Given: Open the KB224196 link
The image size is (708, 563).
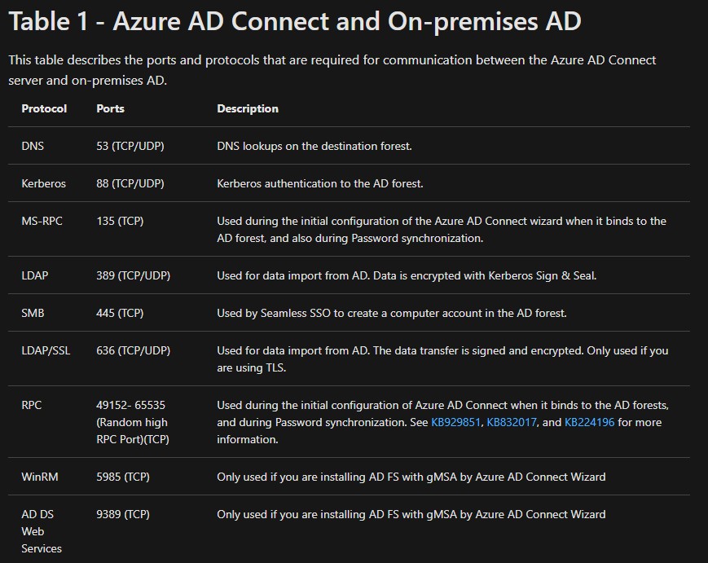Looking at the screenshot, I should click(x=589, y=422).
